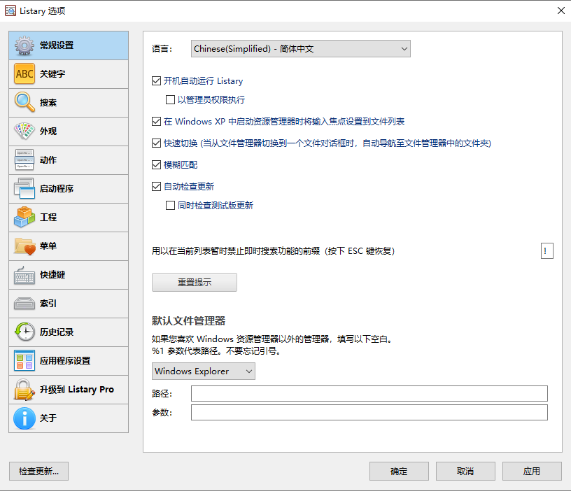Apply changes with 应用 button

(x=532, y=472)
